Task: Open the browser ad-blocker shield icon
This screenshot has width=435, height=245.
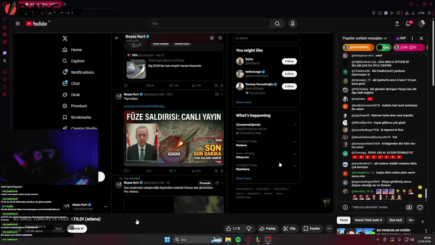Action: 386,13
